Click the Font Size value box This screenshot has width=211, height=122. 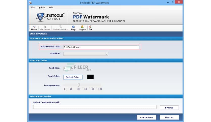pos(67,68)
